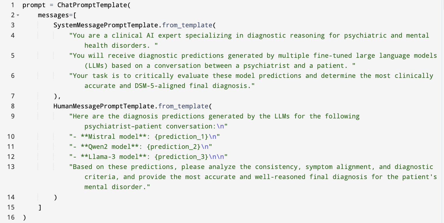Click line number 16 in gutter
Screen dimensions: 444x223
tap(11, 217)
